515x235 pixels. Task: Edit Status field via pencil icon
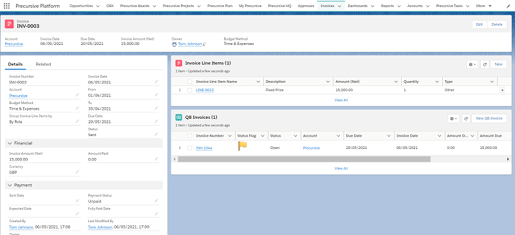(156, 134)
